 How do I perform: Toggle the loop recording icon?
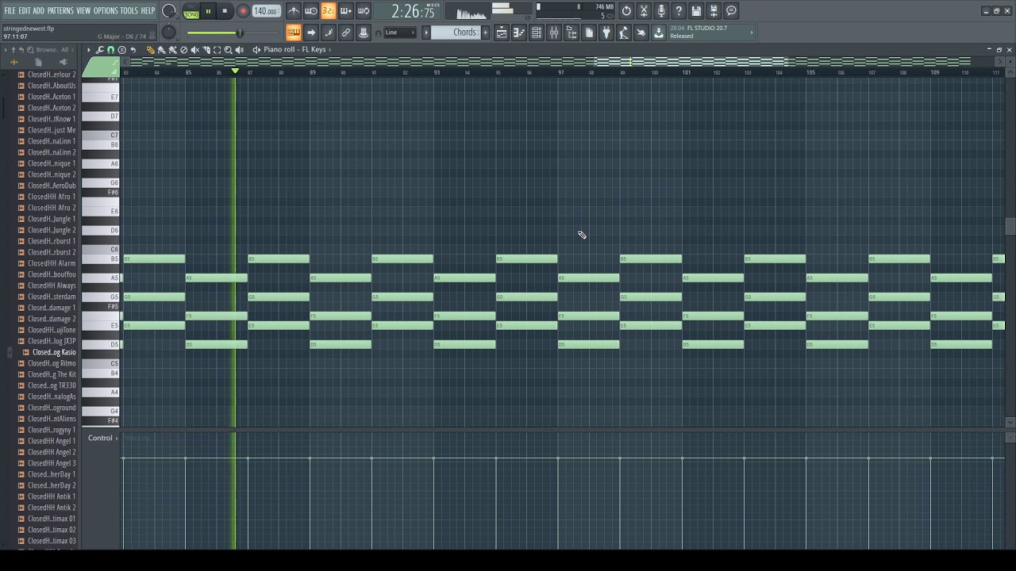coord(364,11)
